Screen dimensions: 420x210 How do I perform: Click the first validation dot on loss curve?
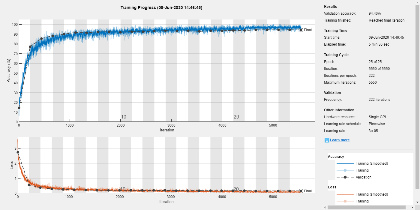(18, 152)
